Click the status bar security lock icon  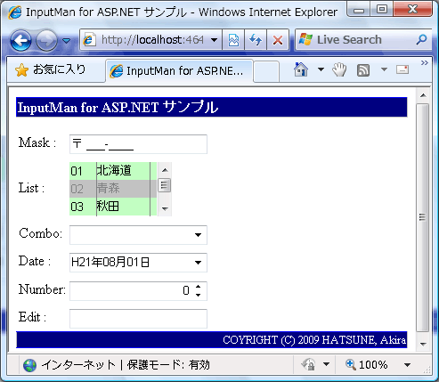pyautogui.click(x=309, y=364)
